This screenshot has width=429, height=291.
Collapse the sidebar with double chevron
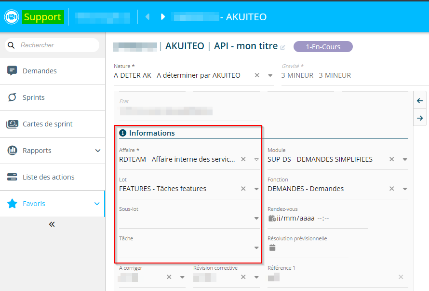coord(52,224)
